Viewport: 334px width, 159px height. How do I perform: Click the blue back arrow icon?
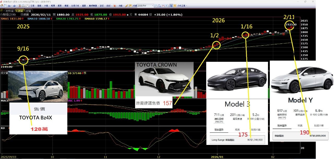point(9,5)
